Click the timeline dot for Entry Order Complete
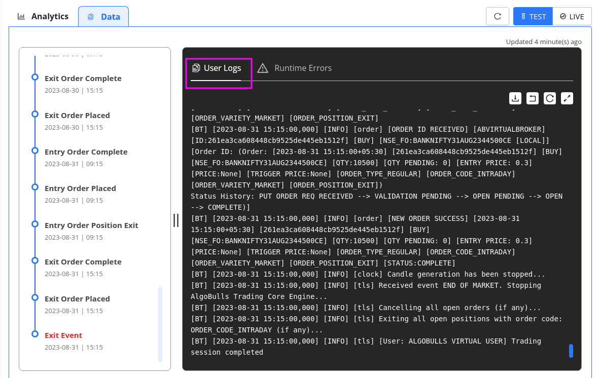Image resolution: width=599 pixels, height=378 pixels. pos(35,150)
